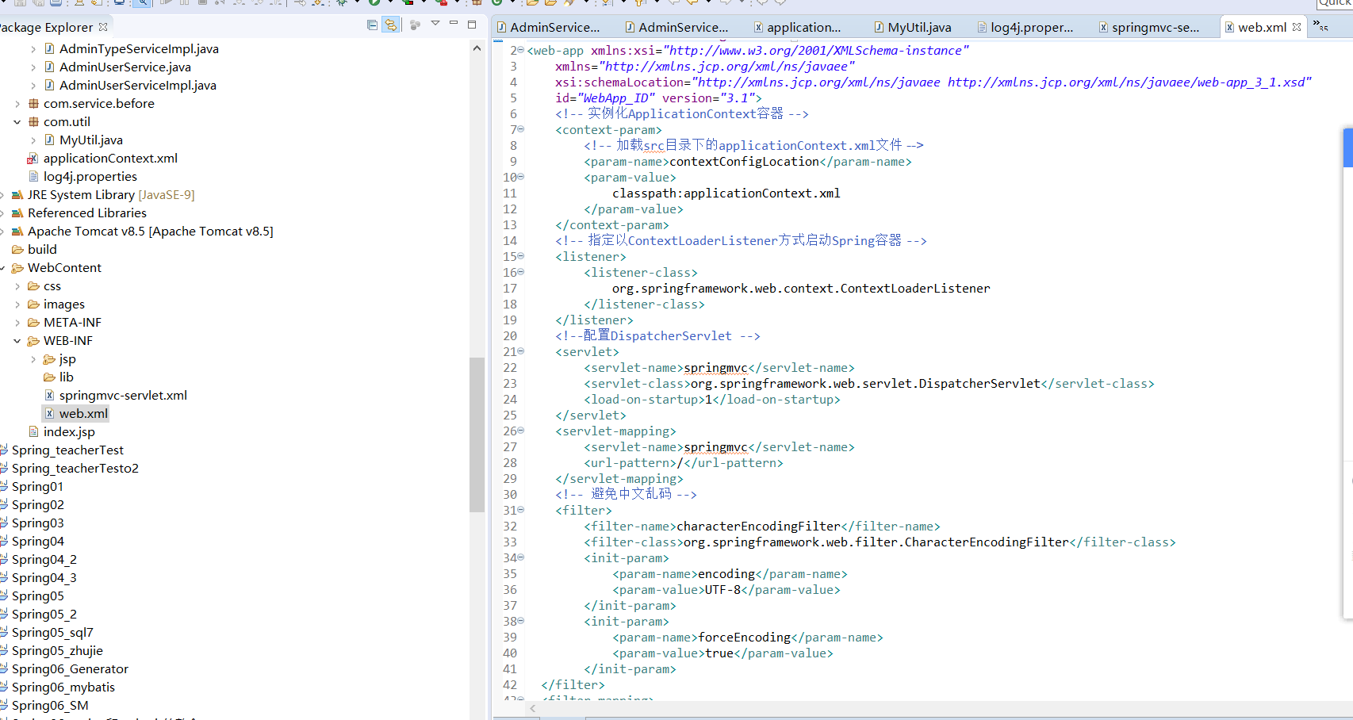Toggle fold at line 15 listener

[x=521, y=256]
